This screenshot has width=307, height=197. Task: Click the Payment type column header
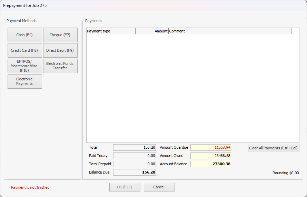[x=111, y=31]
